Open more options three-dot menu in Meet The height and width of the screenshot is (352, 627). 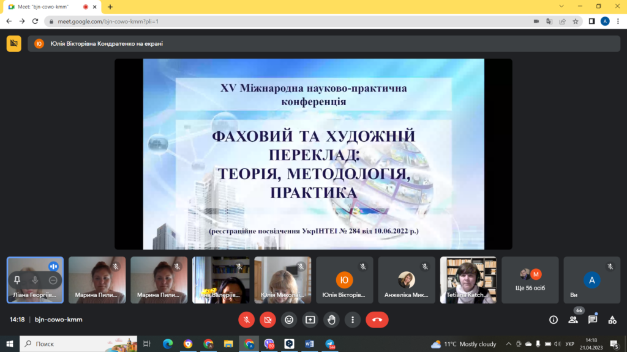(352, 320)
